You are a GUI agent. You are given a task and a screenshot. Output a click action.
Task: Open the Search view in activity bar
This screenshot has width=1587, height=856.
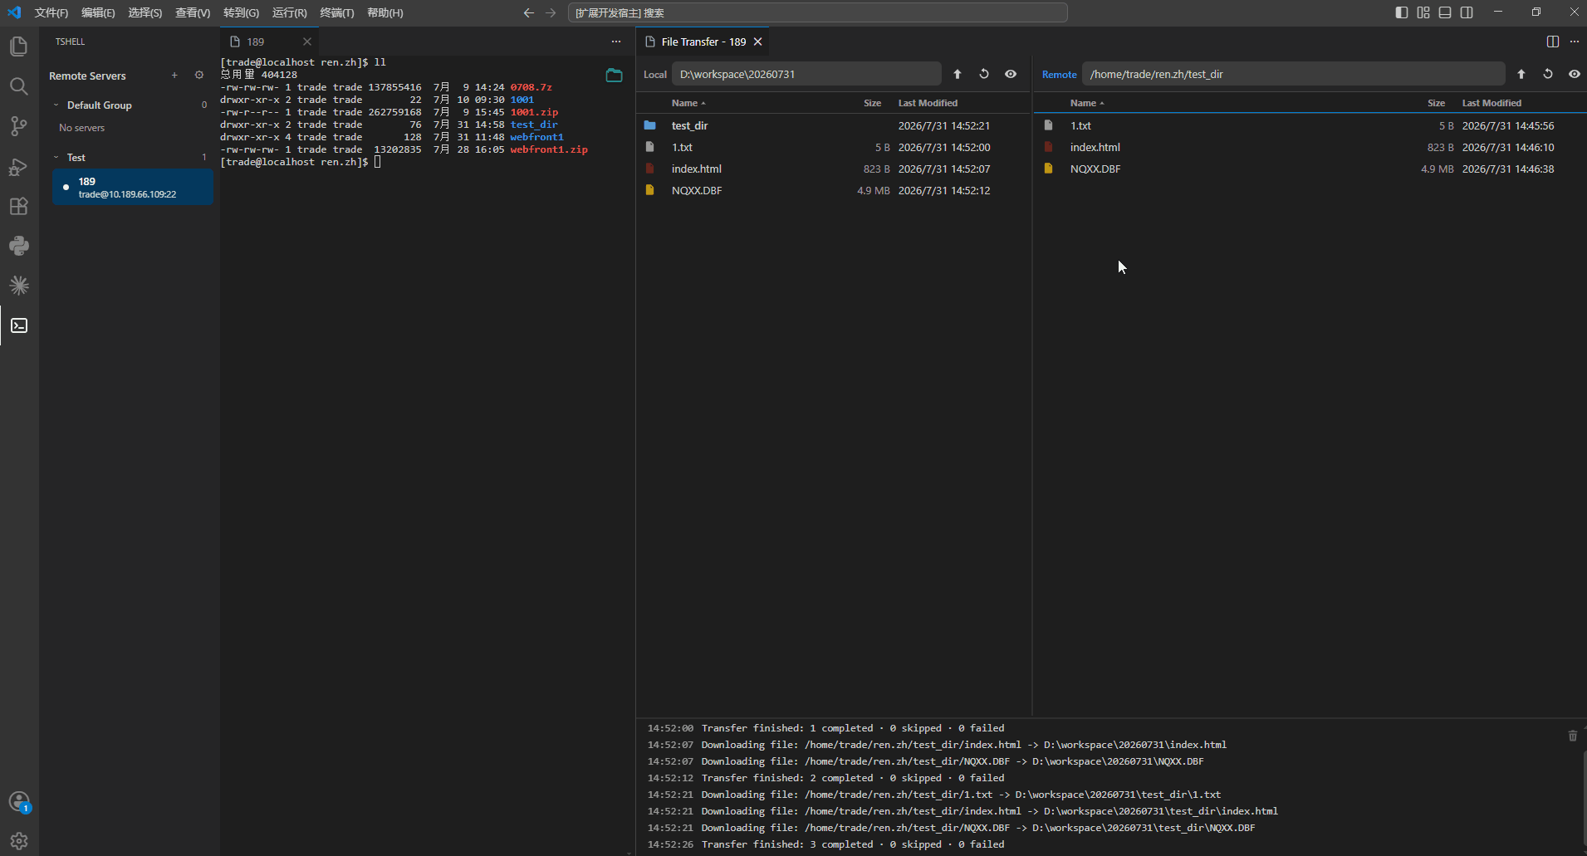point(19,86)
